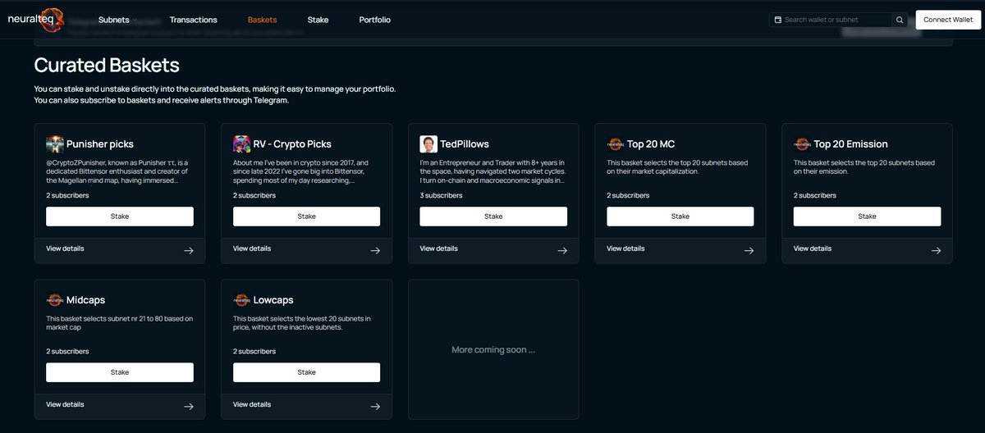Click the Midcaps basket logo
Viewport: 985px width, 433px height.
[55, 300]
